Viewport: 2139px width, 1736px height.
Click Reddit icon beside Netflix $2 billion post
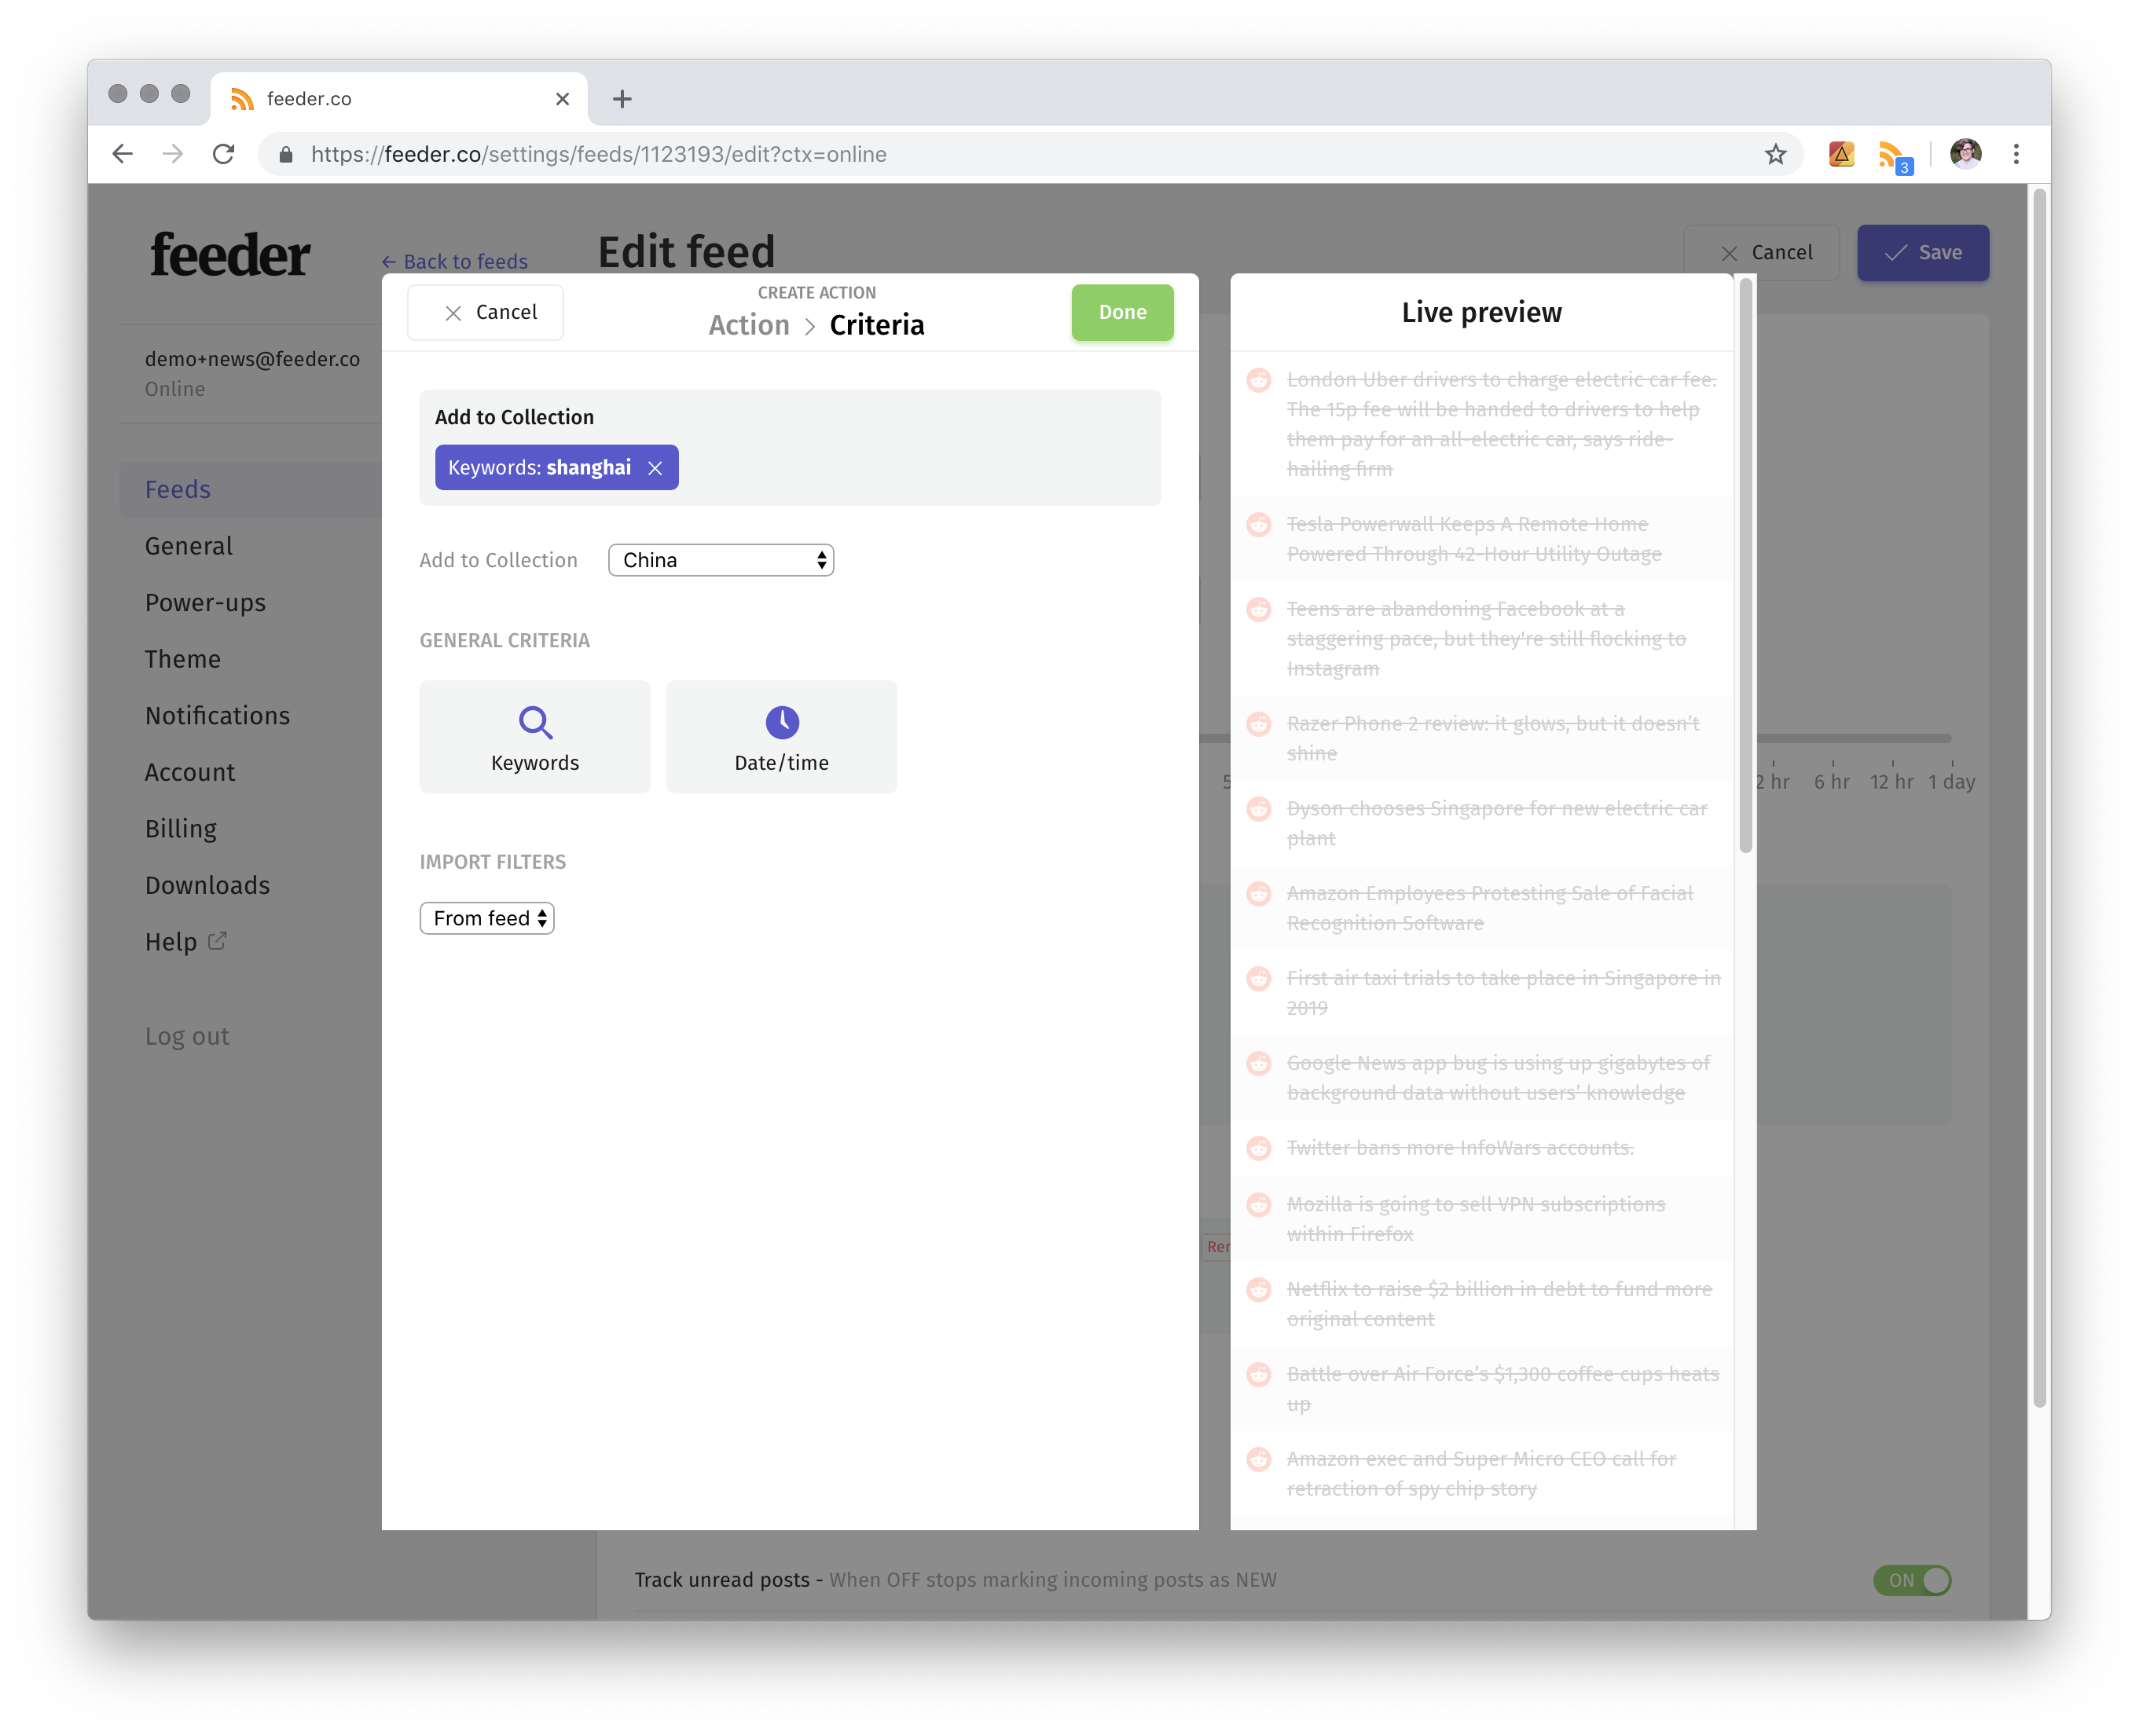pyautogui.click(x=1259, y=1290)
